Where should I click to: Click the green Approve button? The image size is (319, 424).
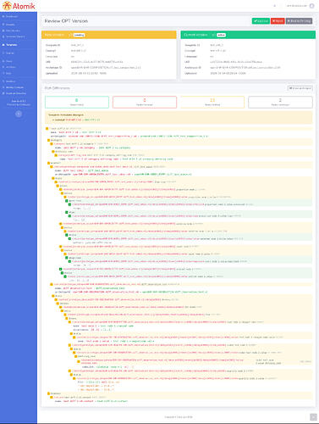[x=261, y=21]
